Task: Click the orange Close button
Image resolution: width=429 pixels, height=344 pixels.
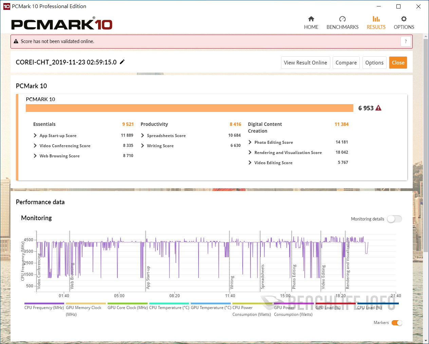Action: pos(398,62)
